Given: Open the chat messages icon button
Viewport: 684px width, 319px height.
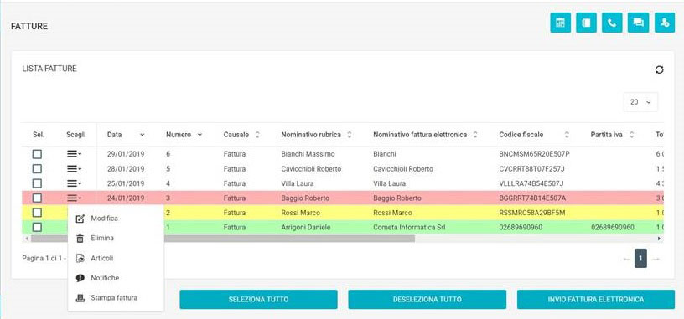Looking at the screenshot, I should tap(638, 23).
